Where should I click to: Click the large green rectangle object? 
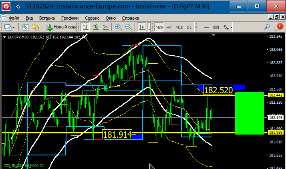[x=250, y=113]
